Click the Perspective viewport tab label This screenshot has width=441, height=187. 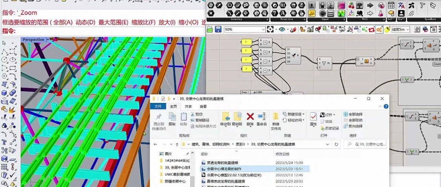[33, 40]
